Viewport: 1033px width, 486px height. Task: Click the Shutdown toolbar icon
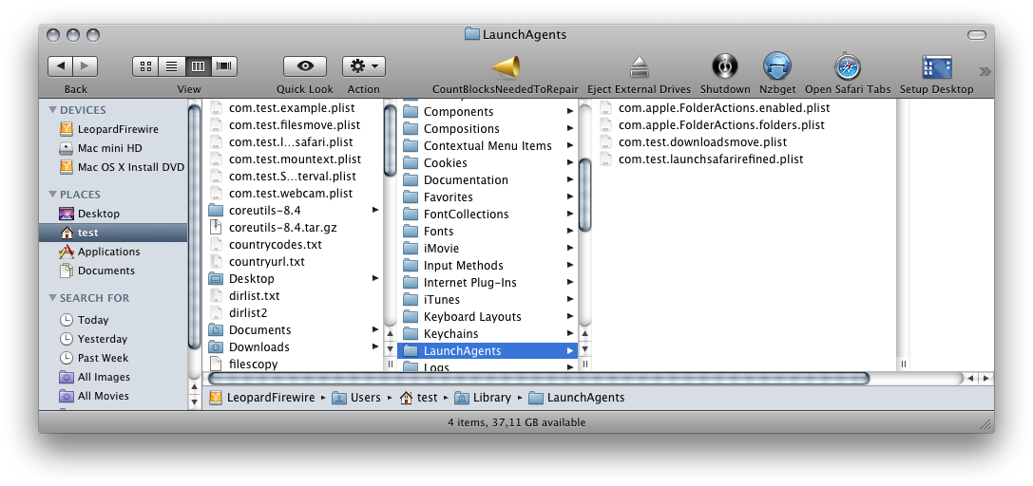coord(725,66)
